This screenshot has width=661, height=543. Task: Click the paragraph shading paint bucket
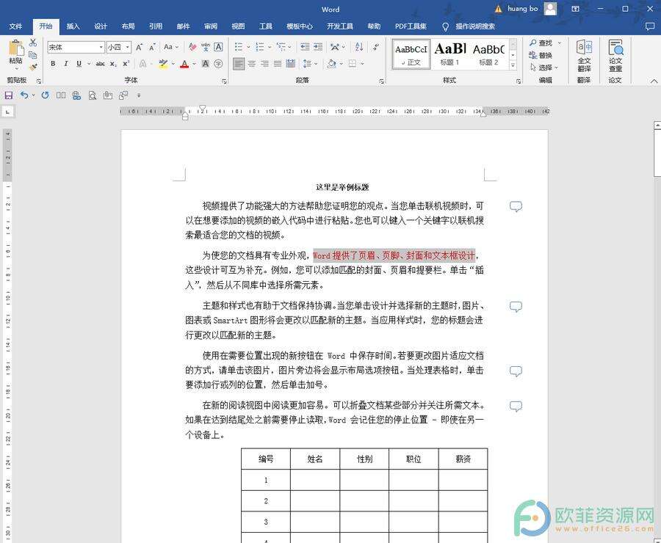point(332,64)
